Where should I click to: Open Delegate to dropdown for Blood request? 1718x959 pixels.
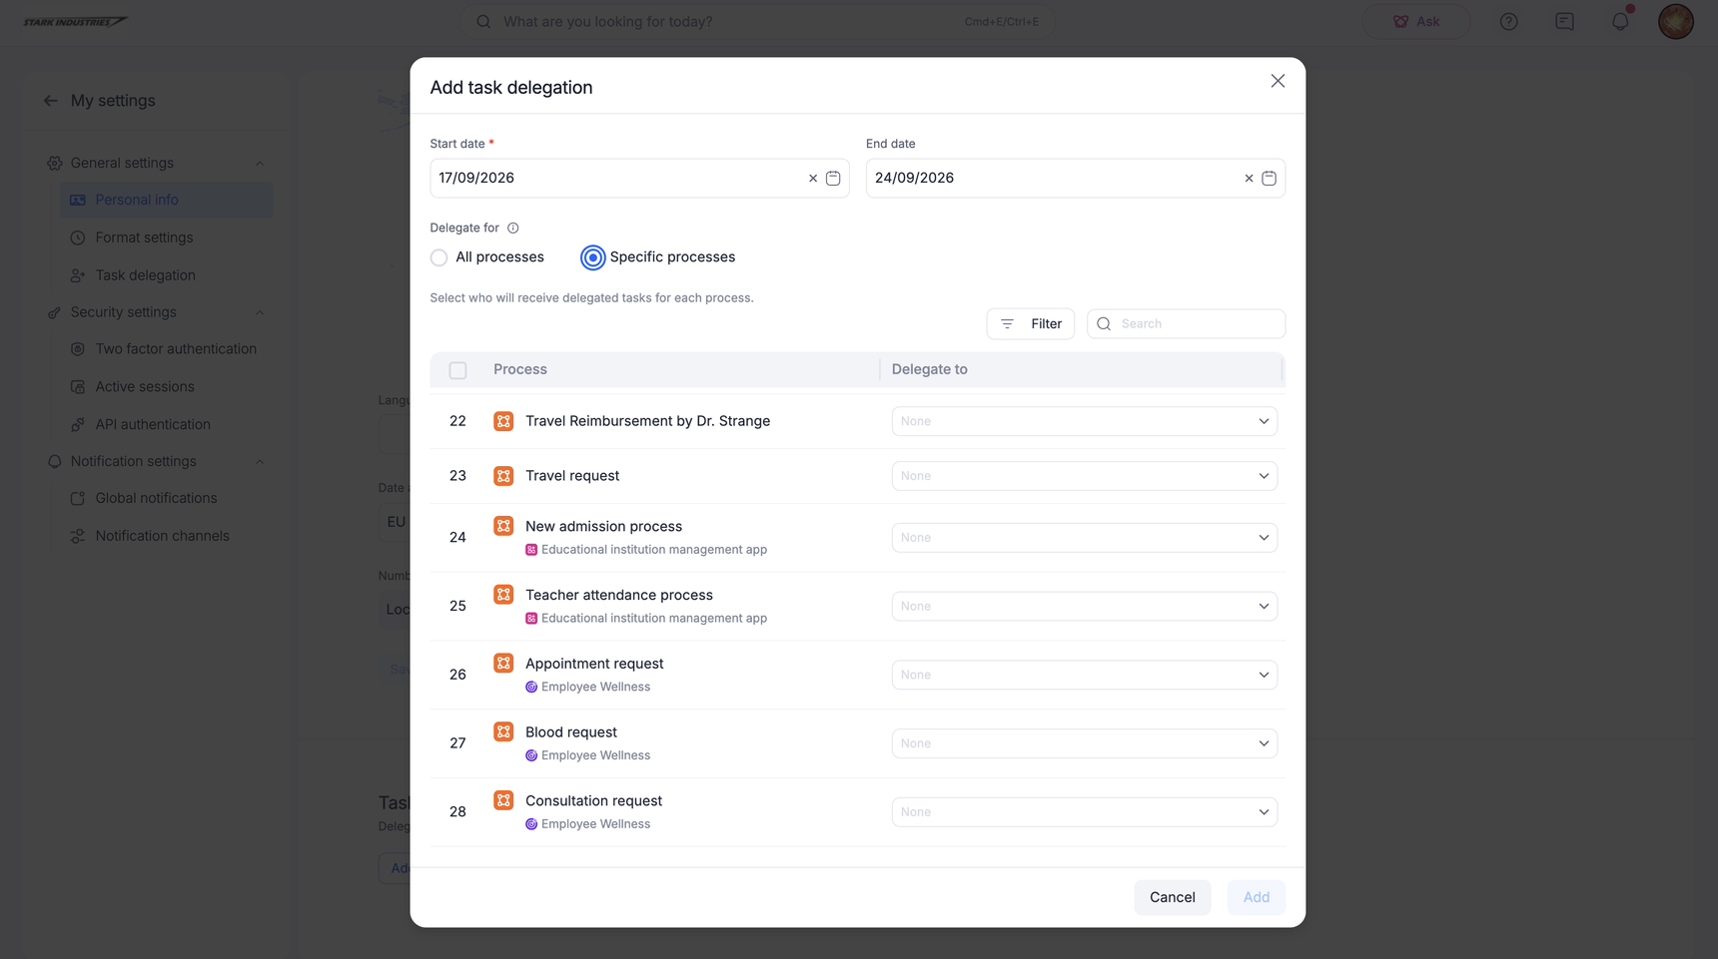pos(1084,743)
